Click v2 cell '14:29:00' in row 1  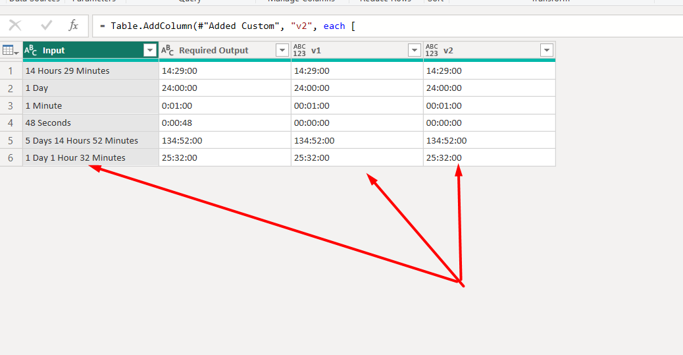489,70
